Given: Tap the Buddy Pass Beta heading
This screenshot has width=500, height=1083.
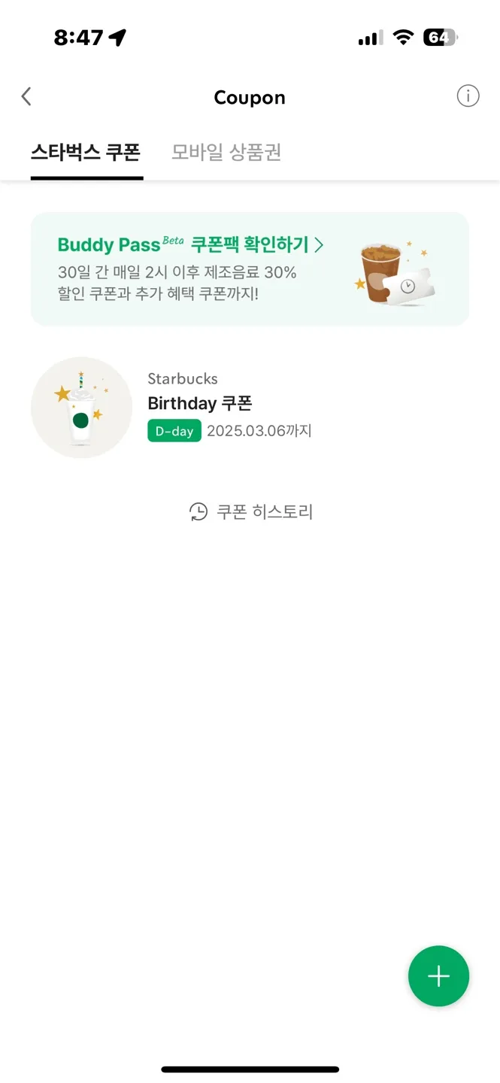Looking at the screenshot, I should click(120, 244).
